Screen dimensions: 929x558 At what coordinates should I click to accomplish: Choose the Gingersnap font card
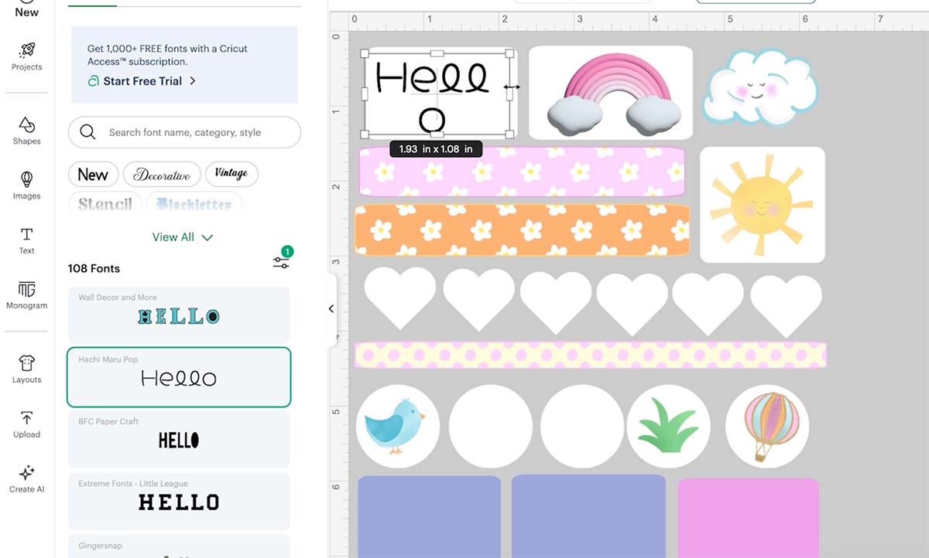point(179,546)
